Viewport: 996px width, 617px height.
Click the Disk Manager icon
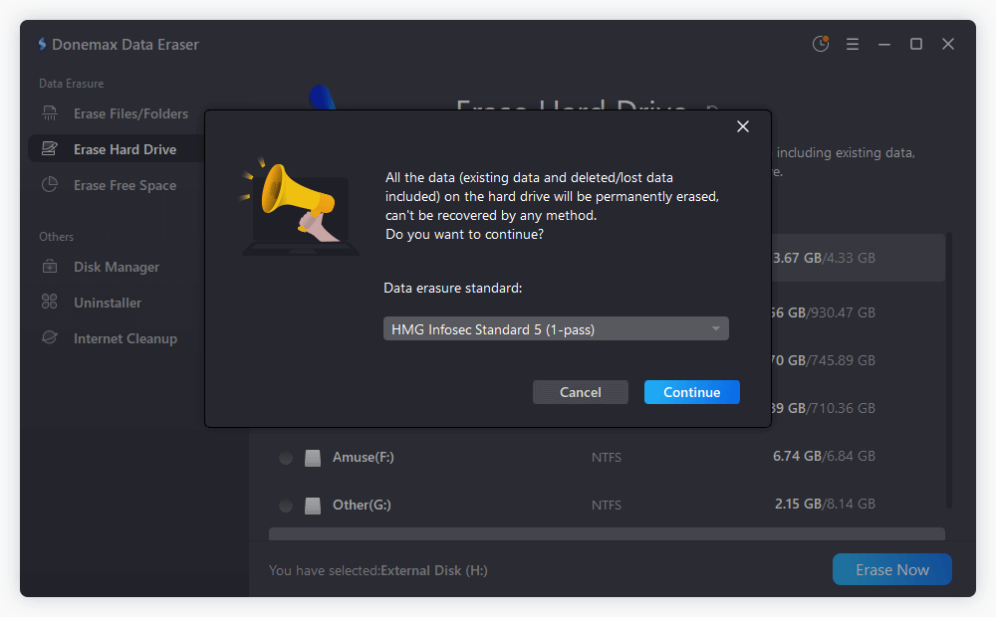(x=50, y=267)
